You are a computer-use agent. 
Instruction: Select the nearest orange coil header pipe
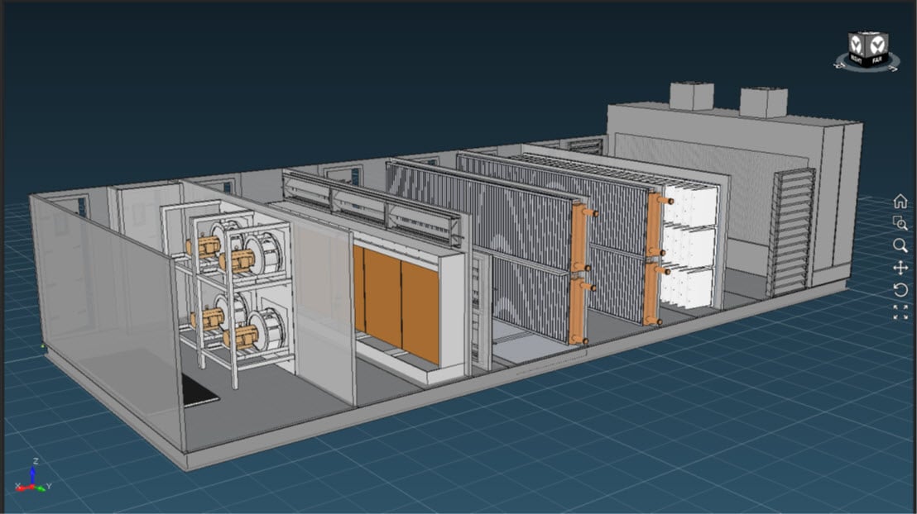(x=579, y=273)
